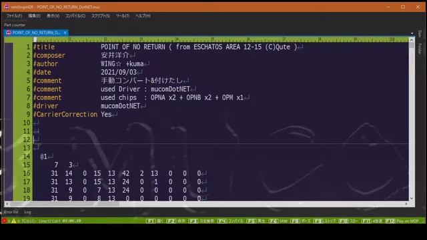427x240 pixels.
Task: Click the vertical scrollbar down arrow
Action: coord(412,199)
